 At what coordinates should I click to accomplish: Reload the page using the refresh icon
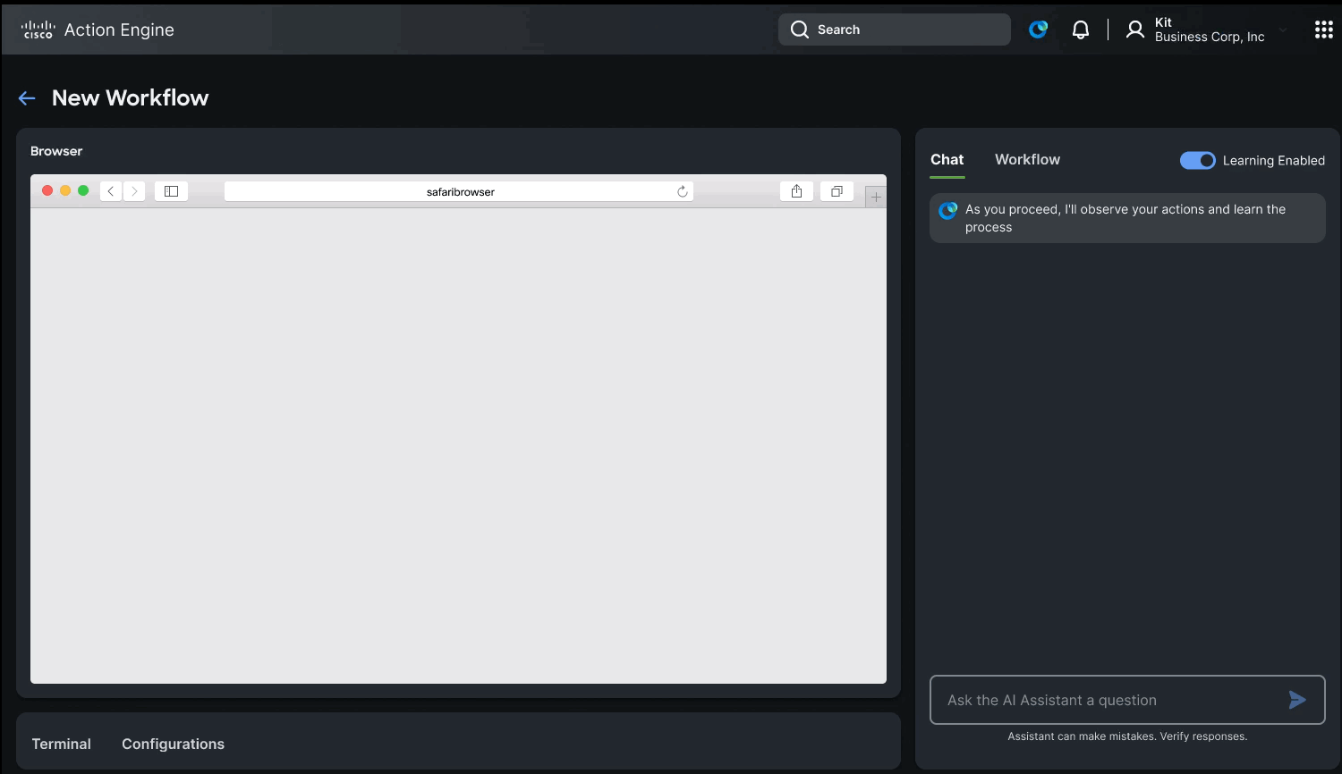[682, 190]
